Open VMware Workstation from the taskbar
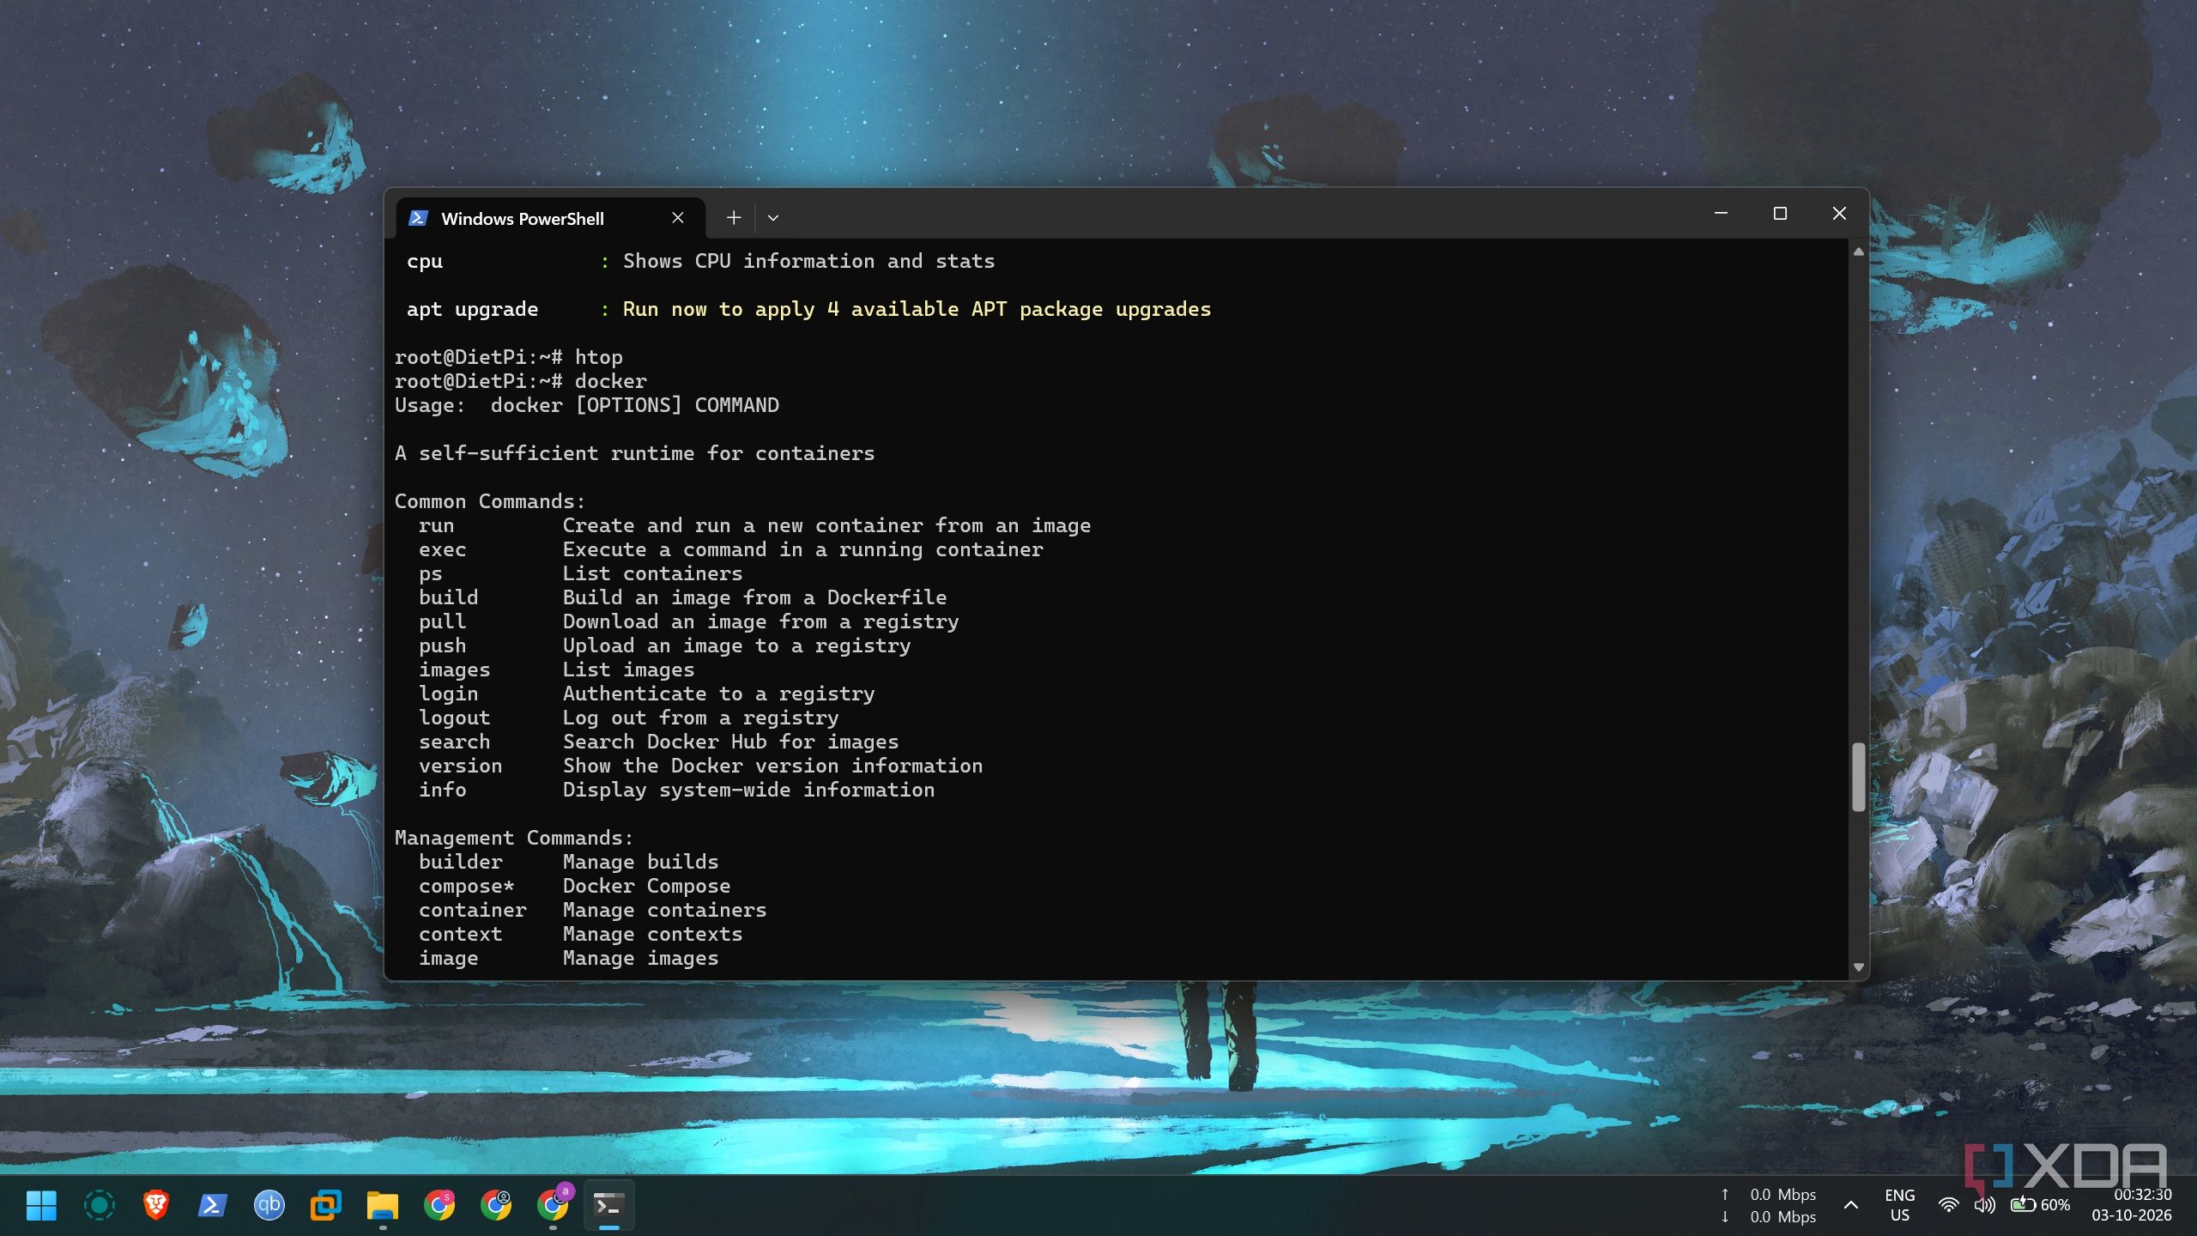 coord(325,1205)
